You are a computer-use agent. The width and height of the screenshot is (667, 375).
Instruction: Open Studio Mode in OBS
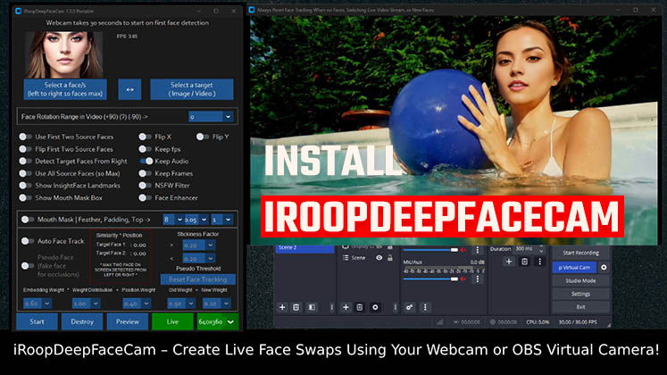[x=580, y=280]
